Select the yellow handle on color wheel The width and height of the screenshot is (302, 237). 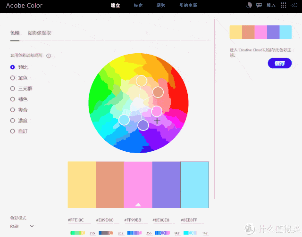pos(141,81)
